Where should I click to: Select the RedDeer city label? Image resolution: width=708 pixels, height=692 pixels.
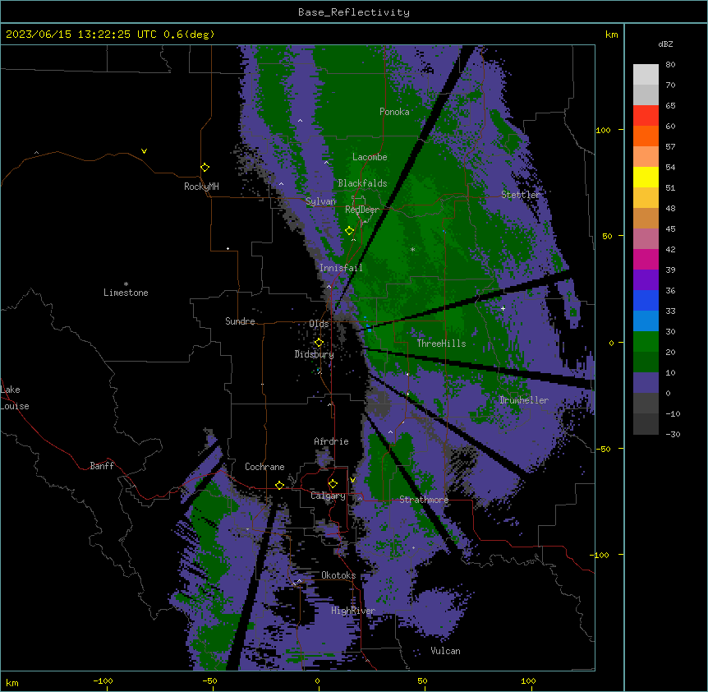(x=362, y=210)
